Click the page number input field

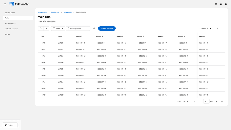pyautogui.click(x=206, y=101)
